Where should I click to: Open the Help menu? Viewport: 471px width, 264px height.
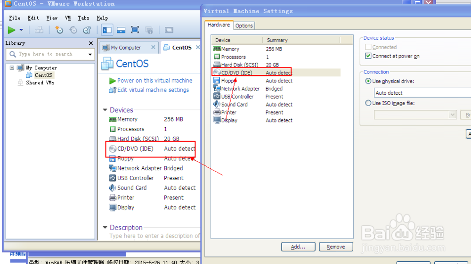click(x=102, y=18)
